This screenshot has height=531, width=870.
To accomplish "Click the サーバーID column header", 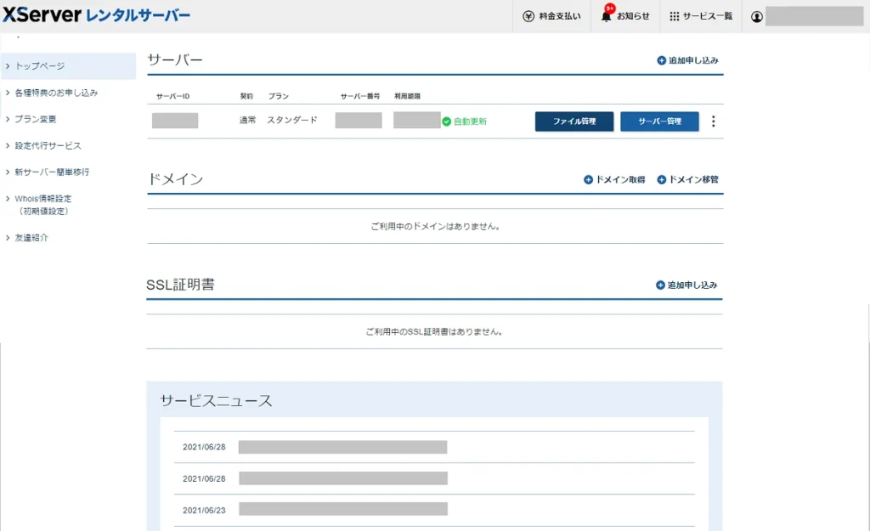I will coord(172,96).
